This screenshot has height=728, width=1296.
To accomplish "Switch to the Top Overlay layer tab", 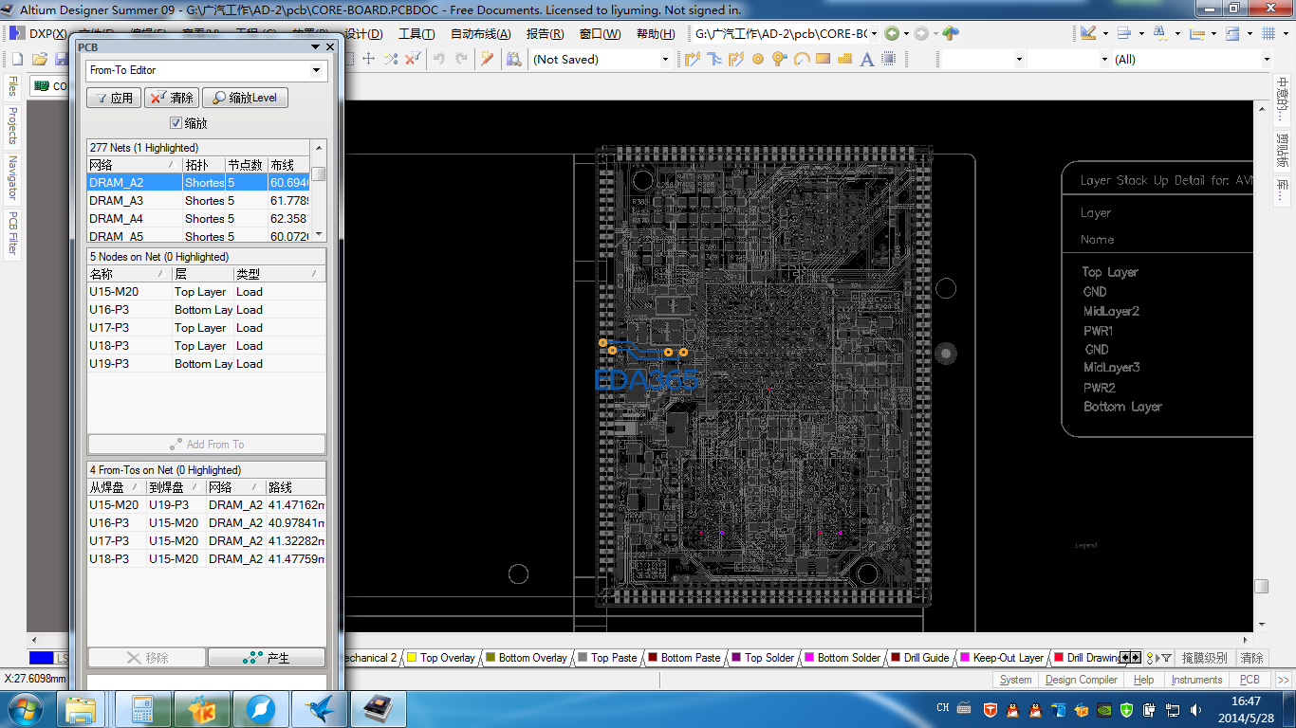I will click(447, 658).
